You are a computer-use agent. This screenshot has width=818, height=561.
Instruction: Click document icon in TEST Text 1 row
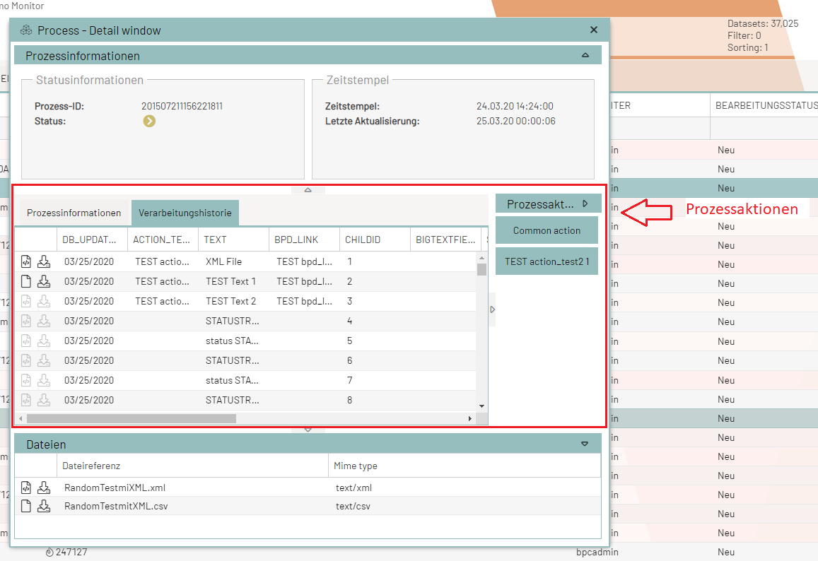(26, 281)
